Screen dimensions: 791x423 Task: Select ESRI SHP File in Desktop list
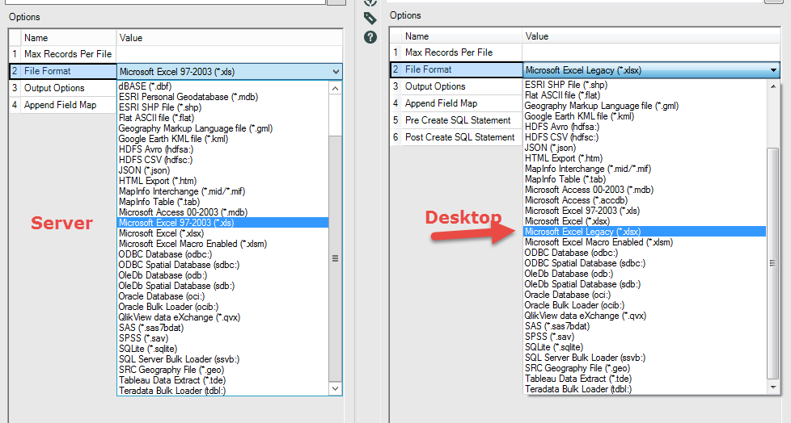566,85
